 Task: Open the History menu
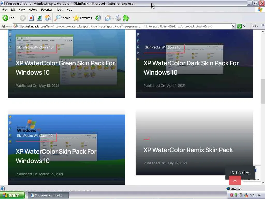(33, 10)
